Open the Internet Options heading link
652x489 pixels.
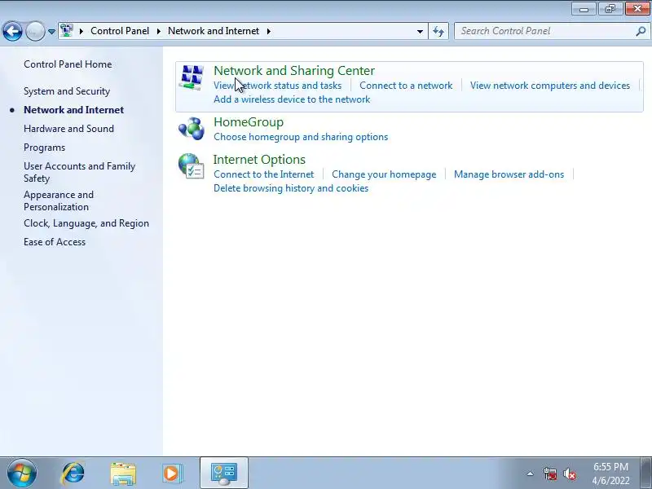point(259,160)
